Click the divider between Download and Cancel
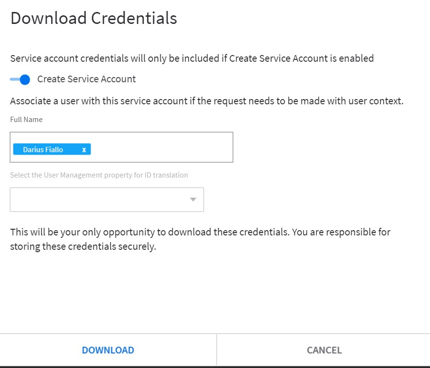Viewport: 430px width, 368px height. pos(217,350)
